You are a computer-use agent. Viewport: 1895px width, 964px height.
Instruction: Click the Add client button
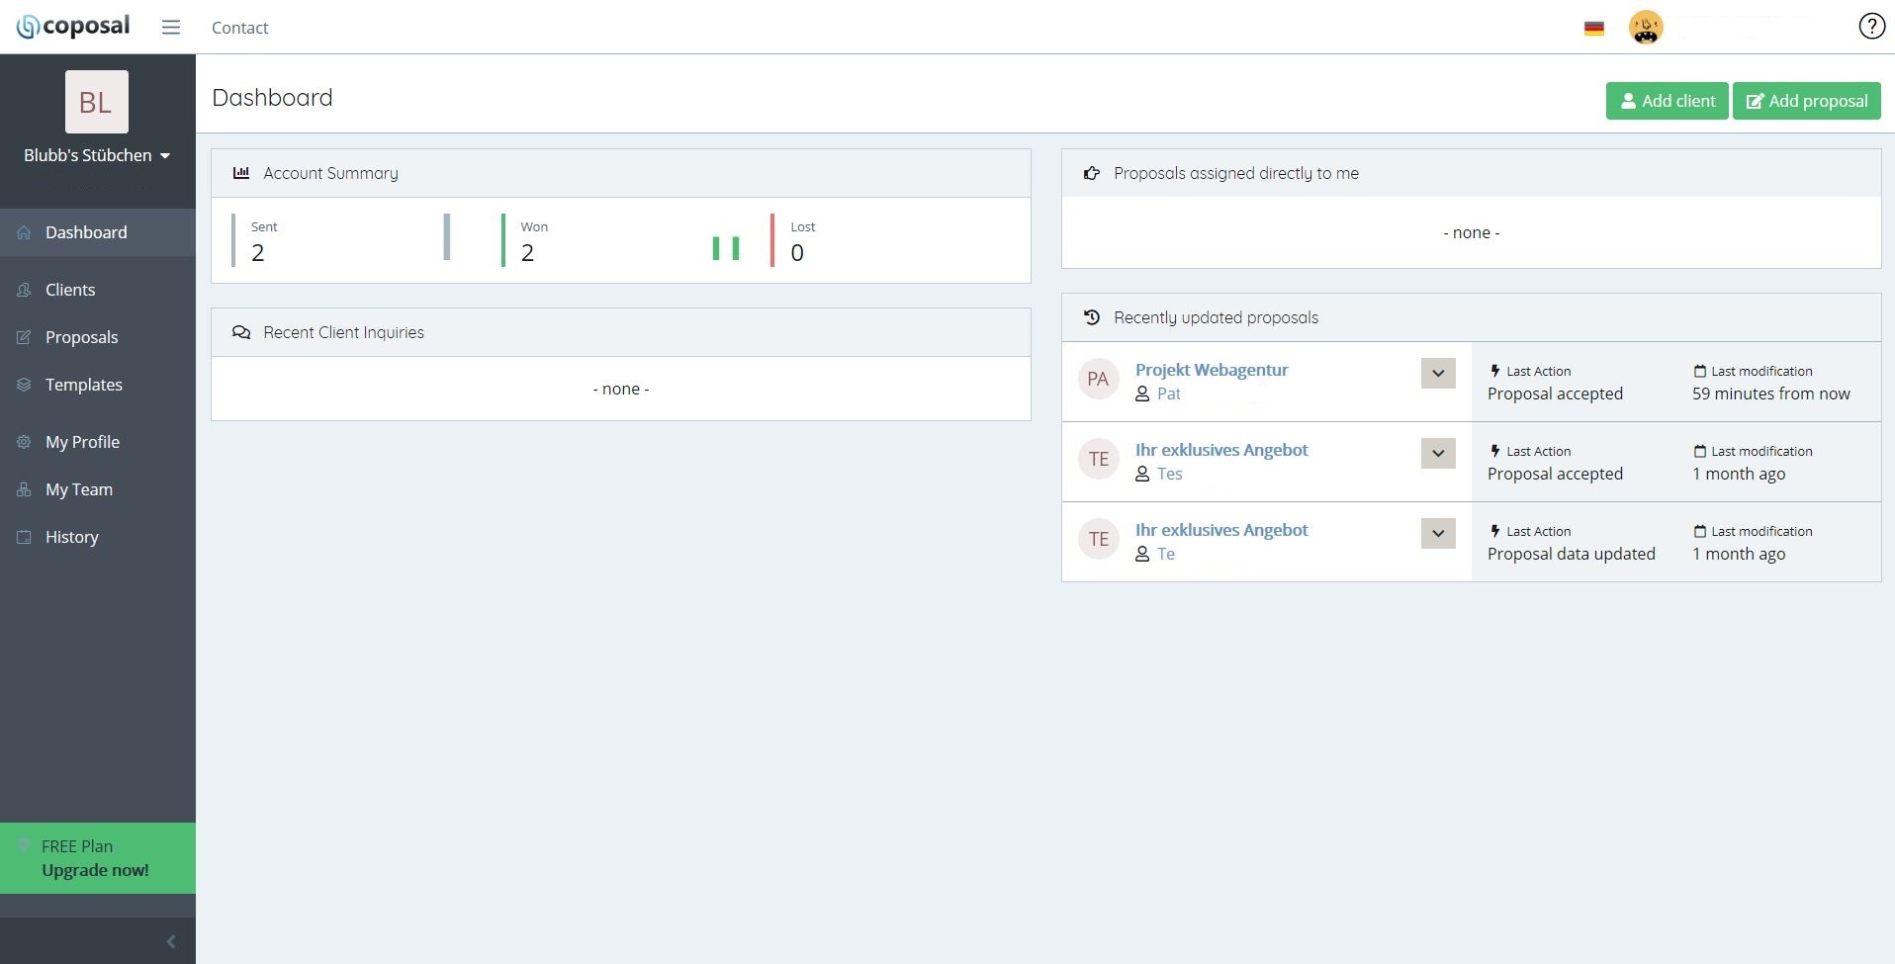pos(1667,101)
